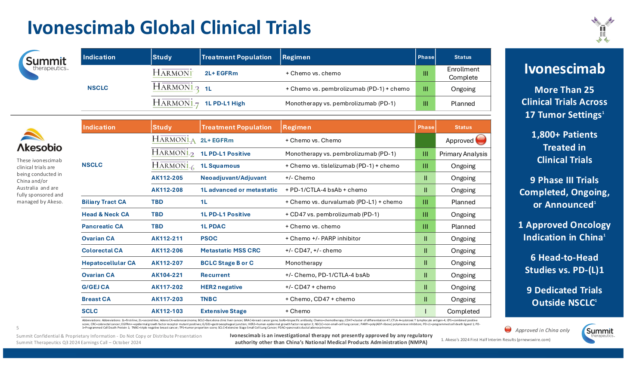
Task: Click the red Approved-in-China badge beside Approved
Action: coord(482,141)
